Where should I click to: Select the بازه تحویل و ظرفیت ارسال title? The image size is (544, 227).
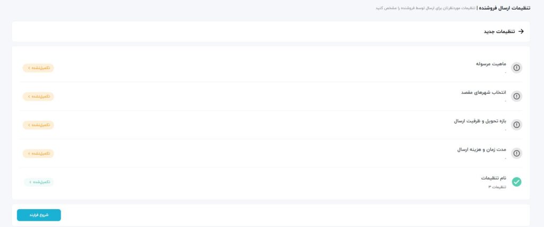pos(480,121)
